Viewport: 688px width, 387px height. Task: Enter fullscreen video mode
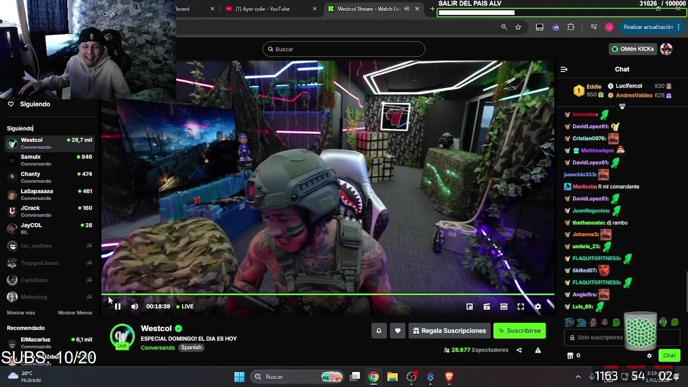click(x=520, y=306)
